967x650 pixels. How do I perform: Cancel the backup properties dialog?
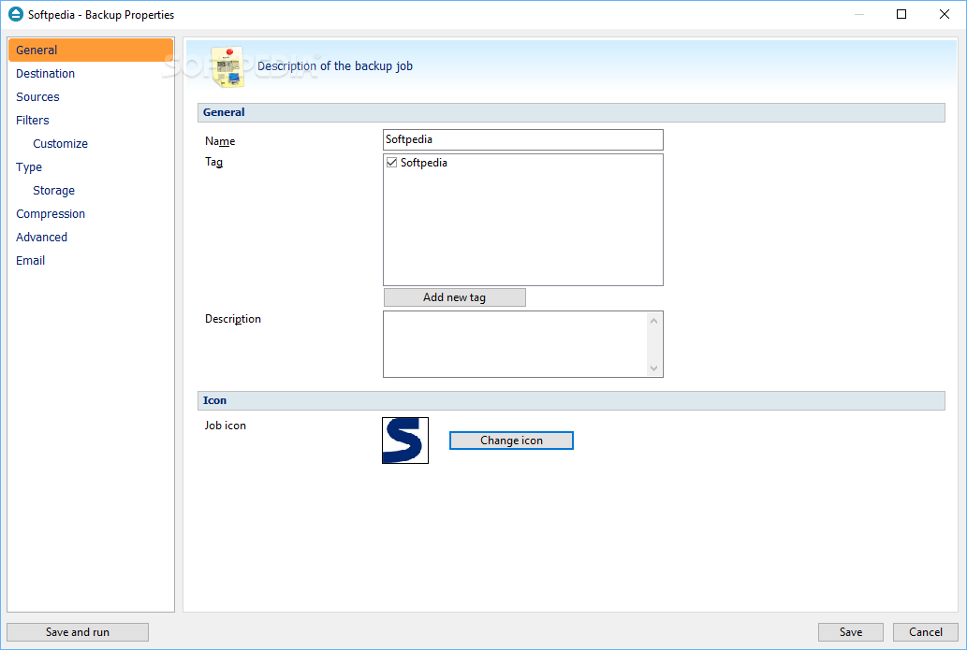(x=925, y=632)
